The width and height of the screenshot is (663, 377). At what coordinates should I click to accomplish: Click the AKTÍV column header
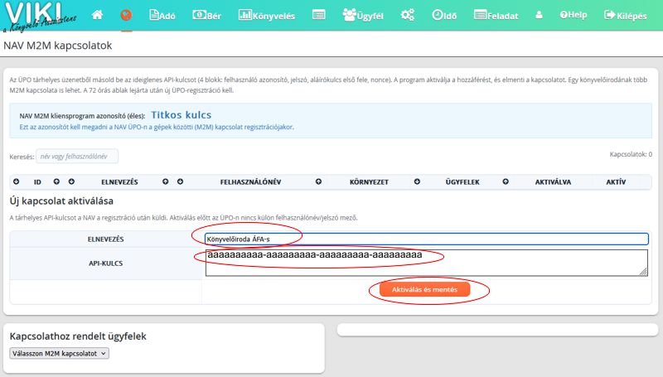616,182
